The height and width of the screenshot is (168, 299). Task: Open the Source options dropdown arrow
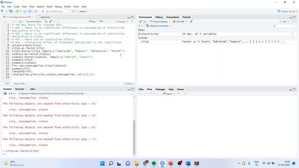pyautogui.click(x=128, y=21)
